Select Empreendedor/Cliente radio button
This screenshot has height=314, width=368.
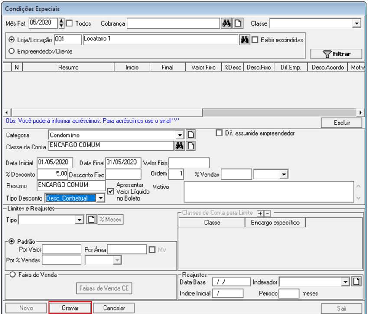[x=12, y=51]
